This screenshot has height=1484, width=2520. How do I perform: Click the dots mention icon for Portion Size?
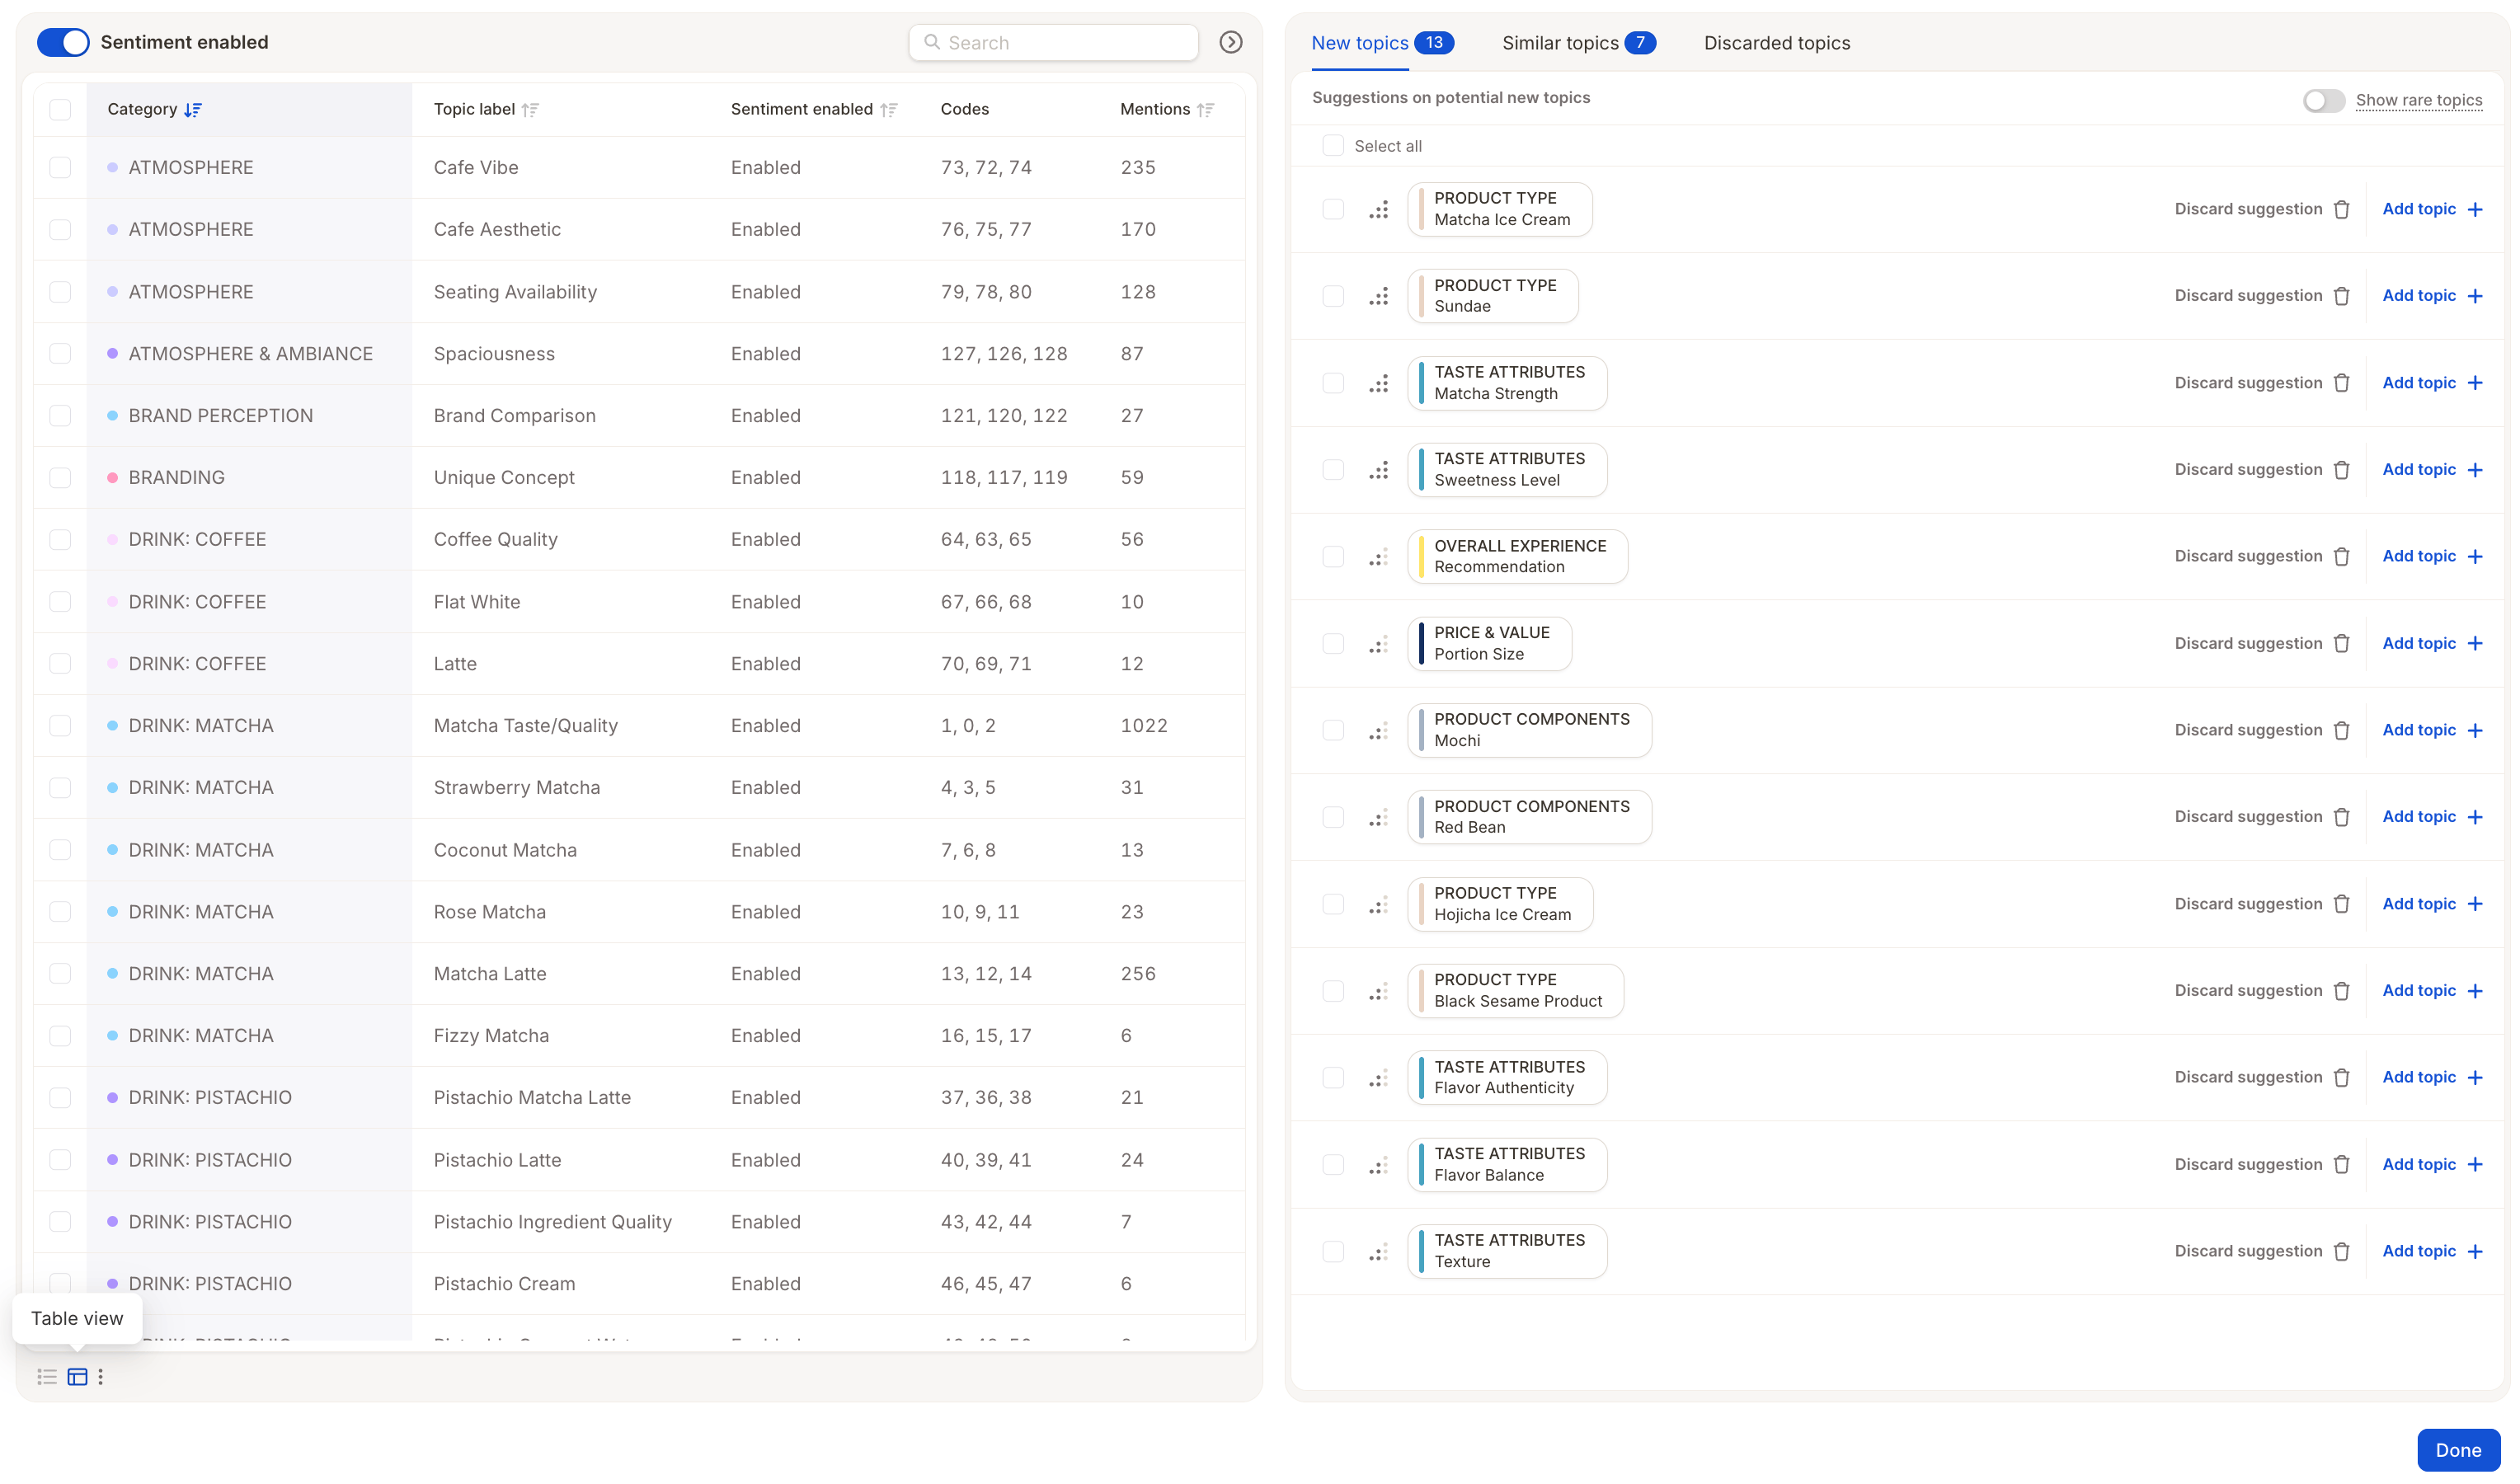(x=1379, y=643)
